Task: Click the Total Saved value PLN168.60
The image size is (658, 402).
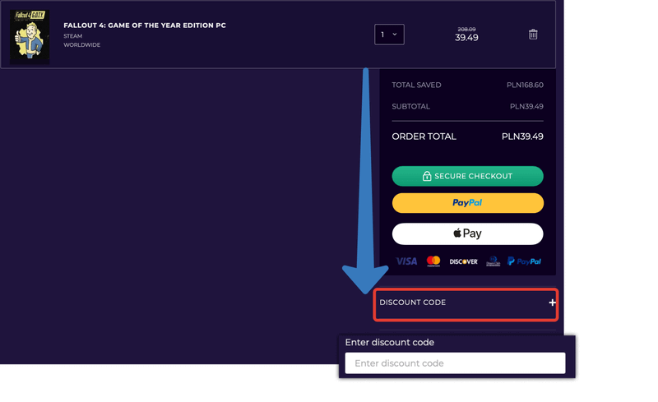Action: [525, 85]
